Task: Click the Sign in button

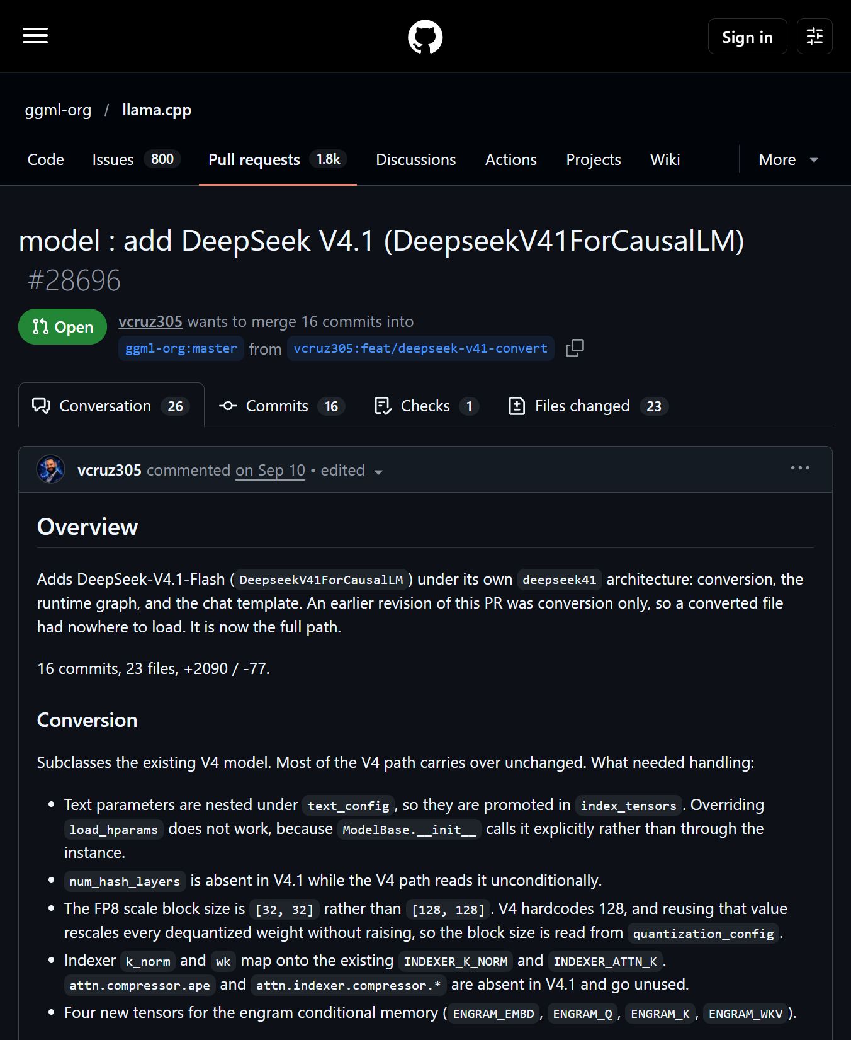Action: point(747,37)
